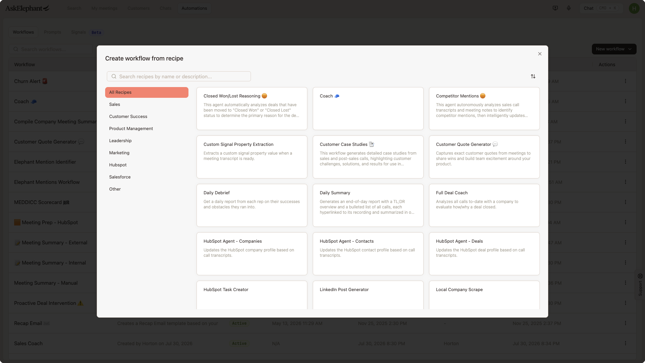Click the microphone icon in the top bar
Image resolution: width=645 pixels, height=363 pixels.
[569, 8]
